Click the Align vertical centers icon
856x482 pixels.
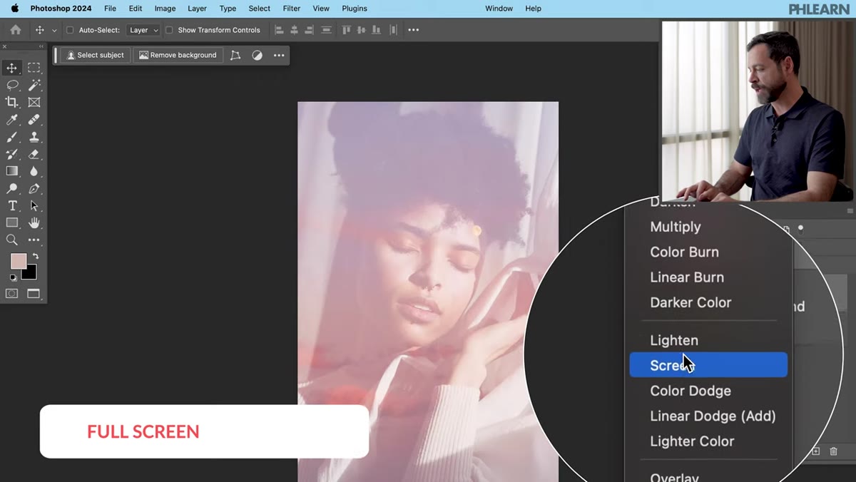(361, 30)
